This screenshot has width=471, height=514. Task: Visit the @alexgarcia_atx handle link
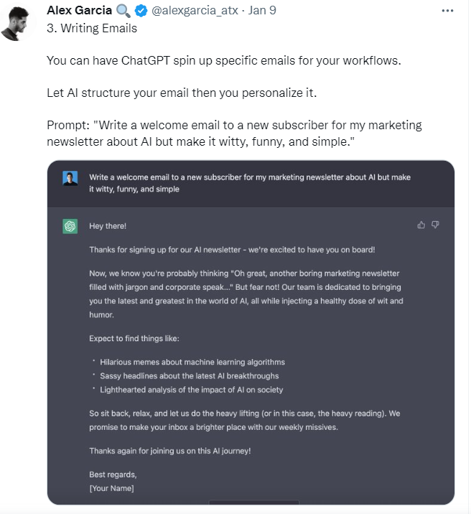point(197,11)
